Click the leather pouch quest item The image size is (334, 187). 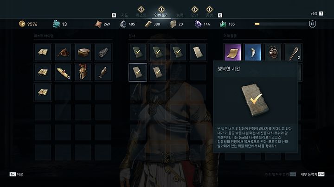pos(63,52)
